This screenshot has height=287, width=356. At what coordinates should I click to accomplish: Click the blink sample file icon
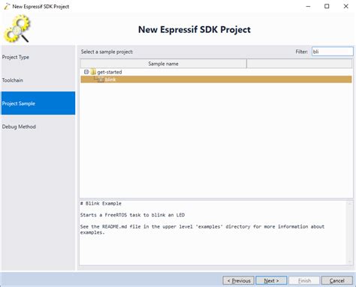[x=101, y=79]
